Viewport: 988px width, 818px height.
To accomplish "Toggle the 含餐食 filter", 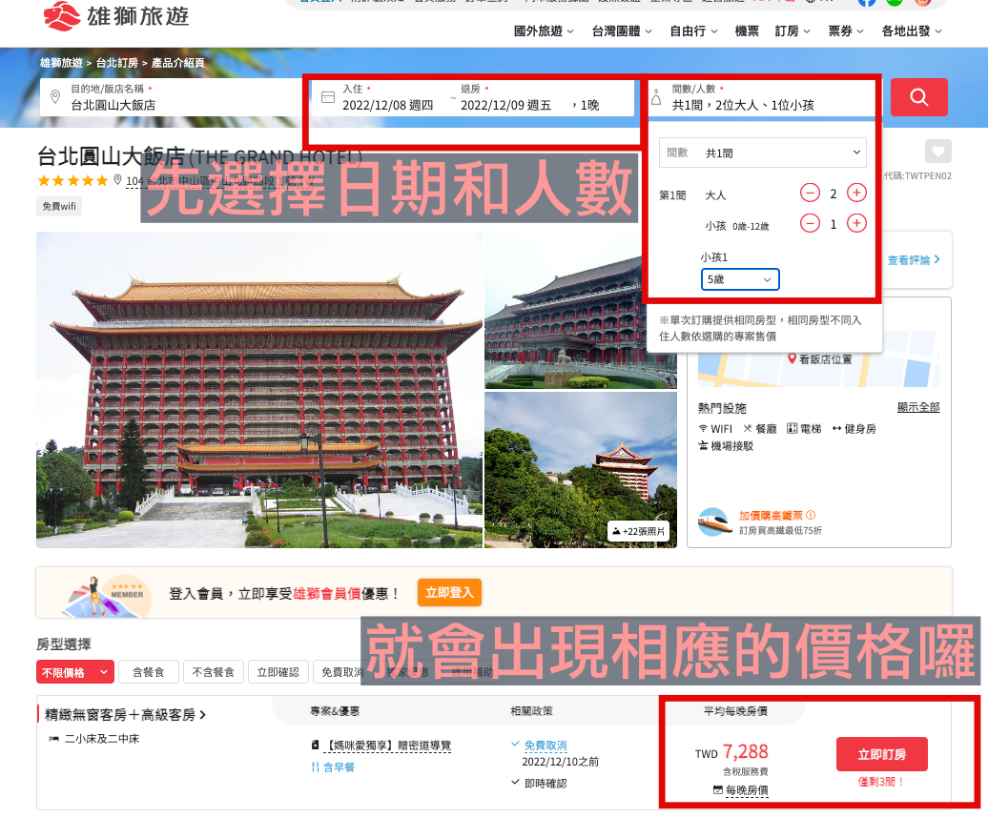I will tap(148, 672).
